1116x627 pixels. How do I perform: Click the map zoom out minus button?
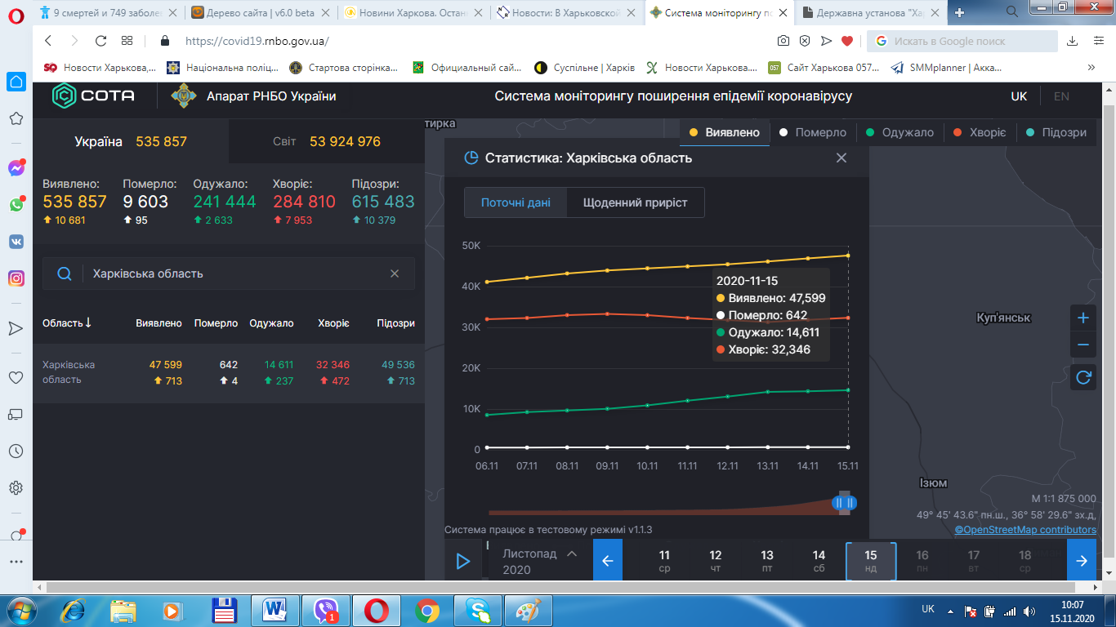(x=1083, y=345)
